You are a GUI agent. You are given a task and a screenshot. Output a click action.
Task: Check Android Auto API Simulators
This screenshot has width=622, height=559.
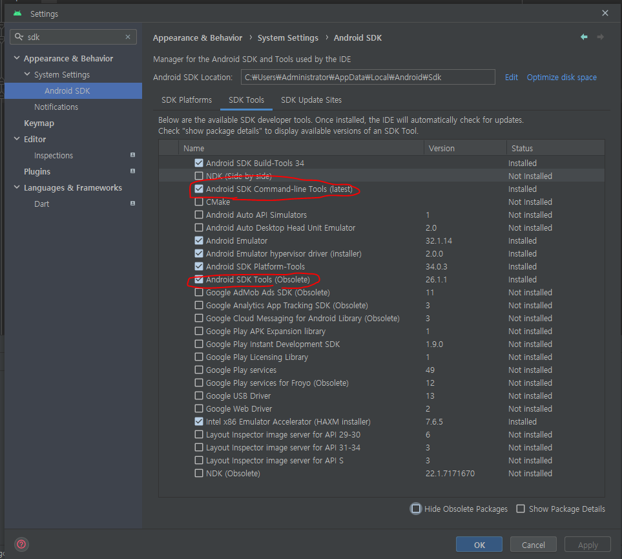199,215
